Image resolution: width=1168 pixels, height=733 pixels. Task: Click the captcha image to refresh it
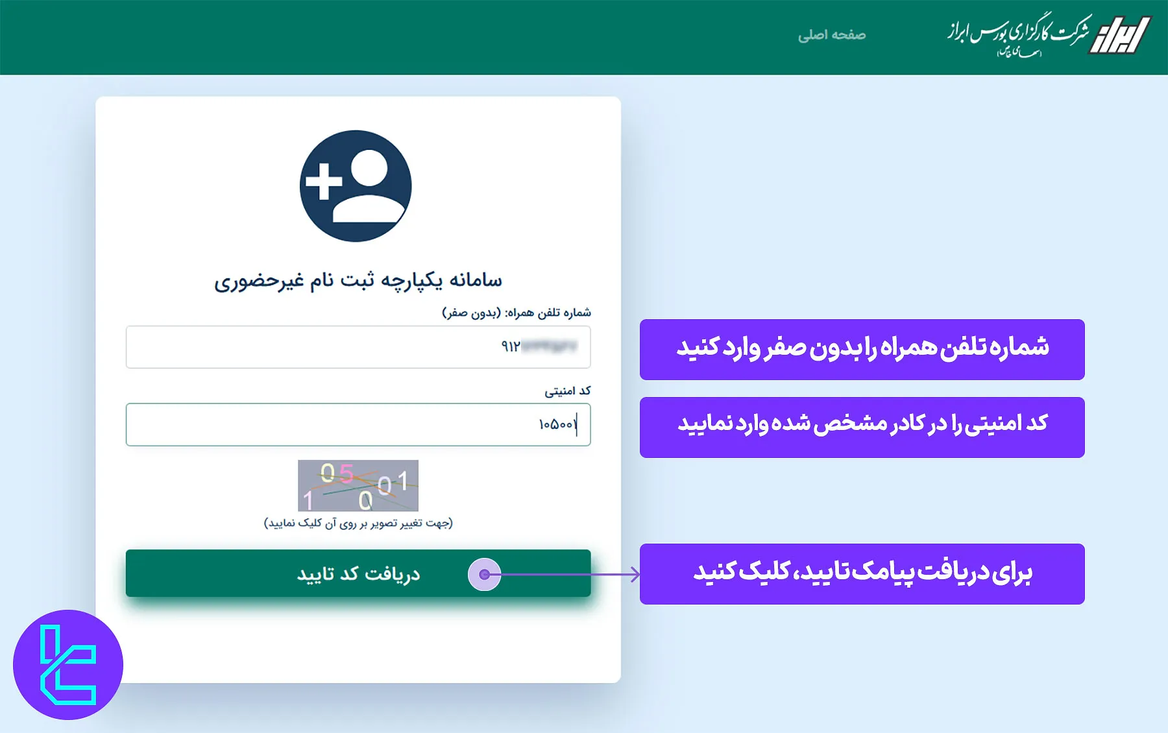(x=358, y=486)
